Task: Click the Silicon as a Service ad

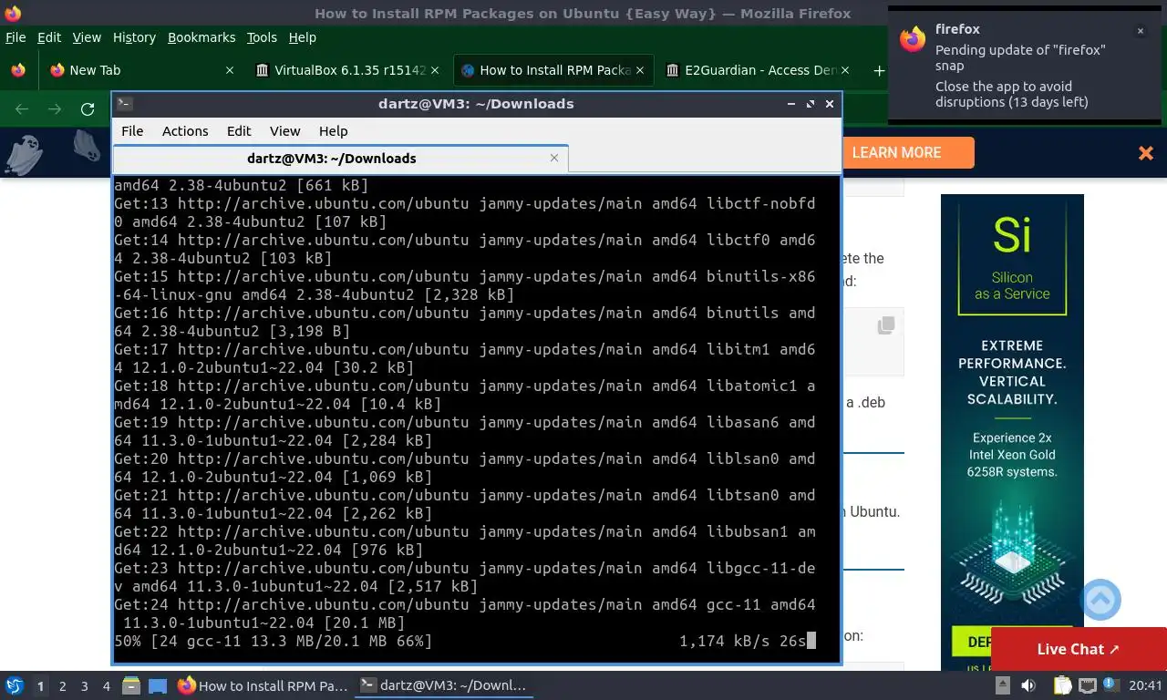Action: tap(1012, 433)
